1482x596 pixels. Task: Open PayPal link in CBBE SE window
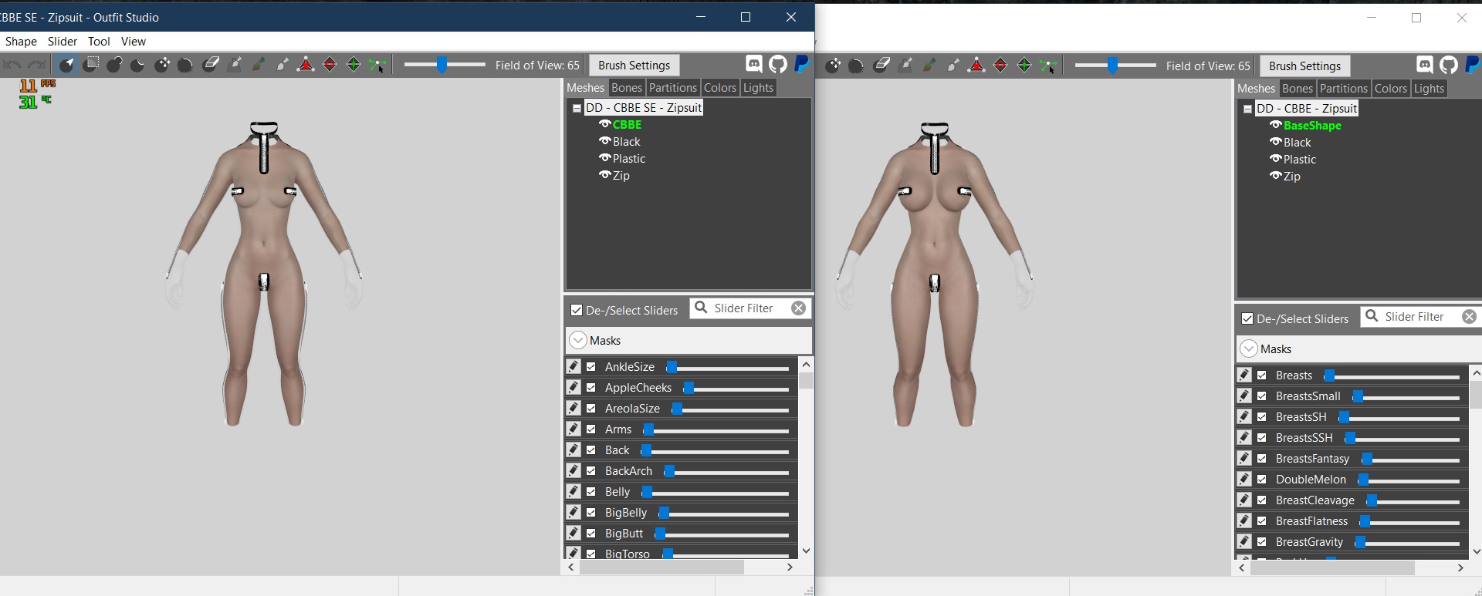(802, 64)
